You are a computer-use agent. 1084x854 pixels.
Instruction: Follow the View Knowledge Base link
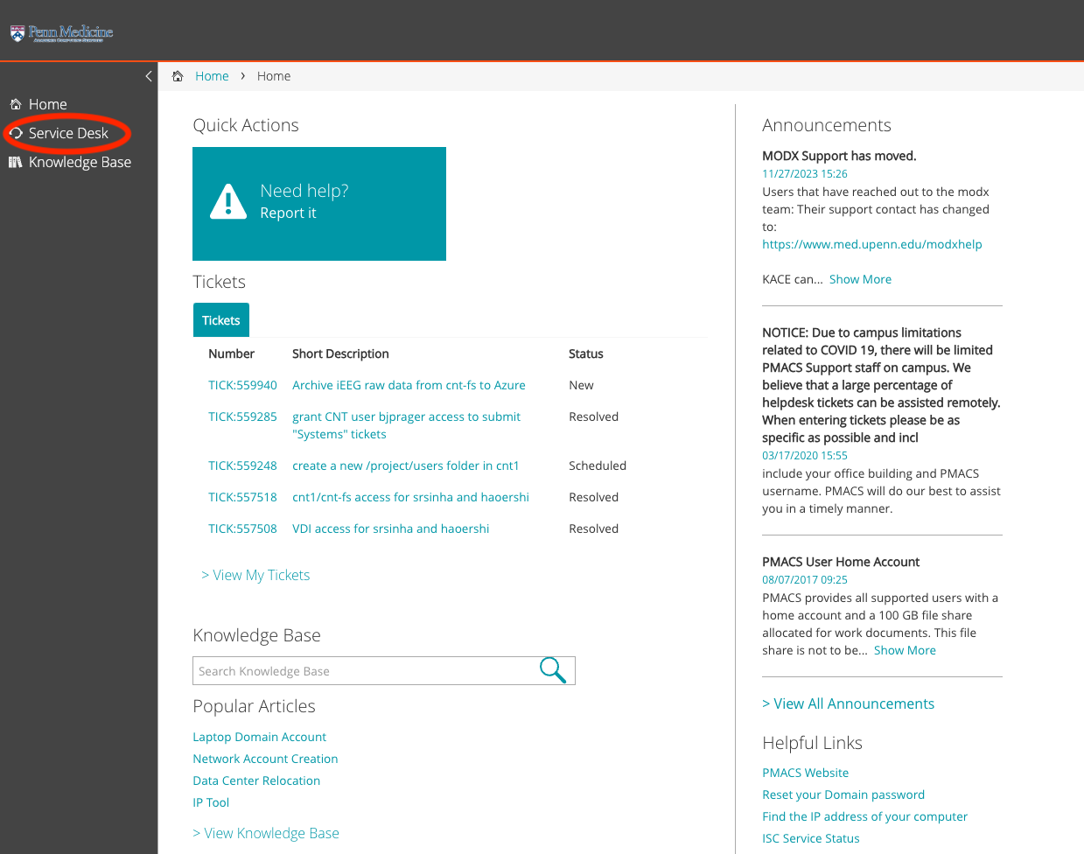tap(266, 833)
